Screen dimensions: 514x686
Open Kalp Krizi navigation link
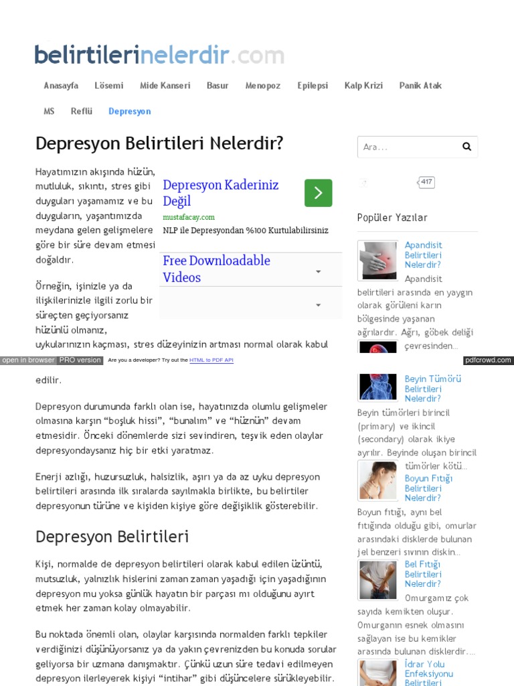[363, 85]
